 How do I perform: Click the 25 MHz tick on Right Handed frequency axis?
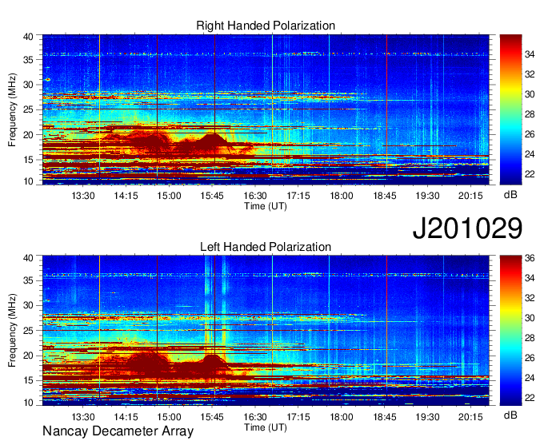(28, 109)
